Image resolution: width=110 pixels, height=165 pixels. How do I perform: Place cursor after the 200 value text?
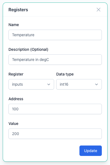coord(19,134)
